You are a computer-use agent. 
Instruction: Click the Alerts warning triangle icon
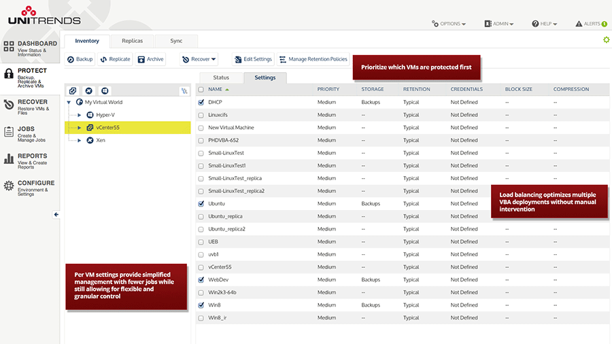[x=579, y=24]
